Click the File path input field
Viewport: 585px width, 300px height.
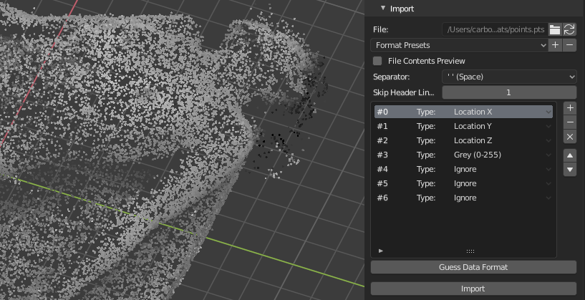pos(495,29)
